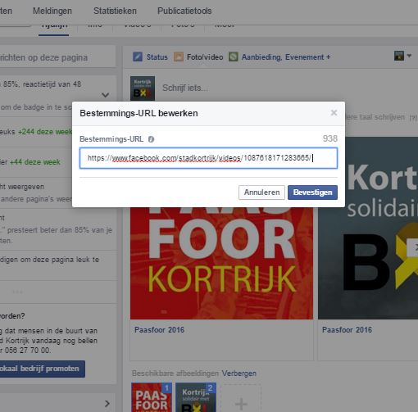Add a new image with plus tile

pos(241,399)
